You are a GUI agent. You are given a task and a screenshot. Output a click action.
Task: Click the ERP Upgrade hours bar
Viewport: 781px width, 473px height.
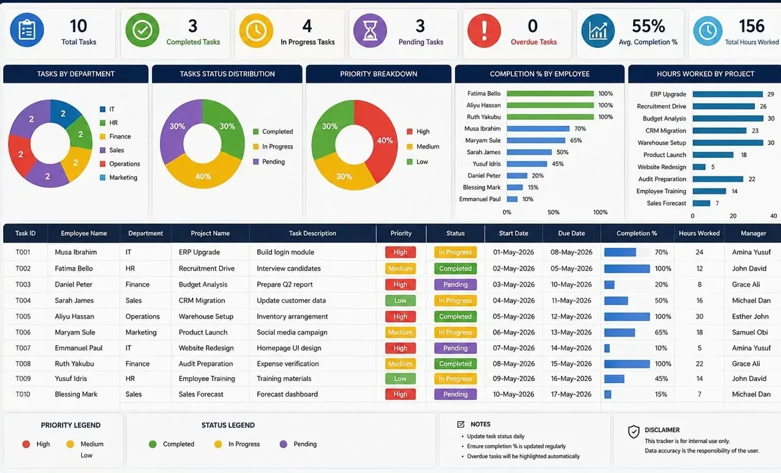tap(728, 94)
